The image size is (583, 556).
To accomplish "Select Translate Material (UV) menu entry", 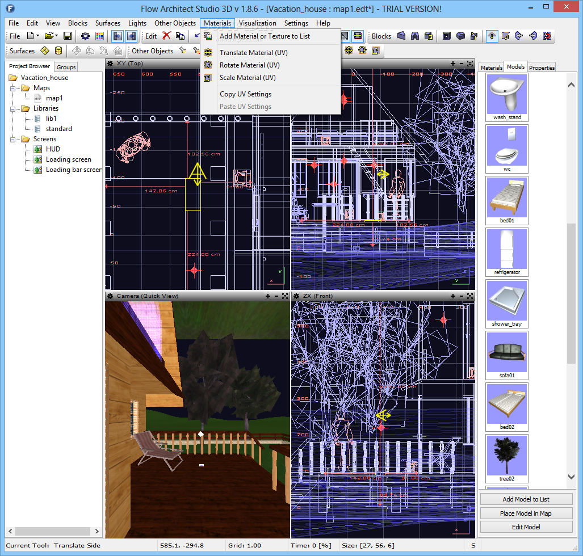I will [270, 53].
